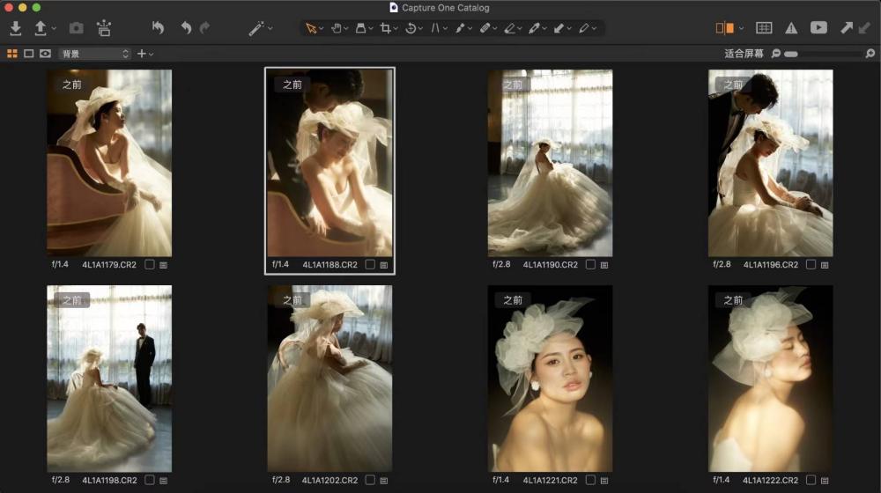881x493 pixels.
Task: Click the exposure warning triangle icon
Action: [x=791, y=28]
